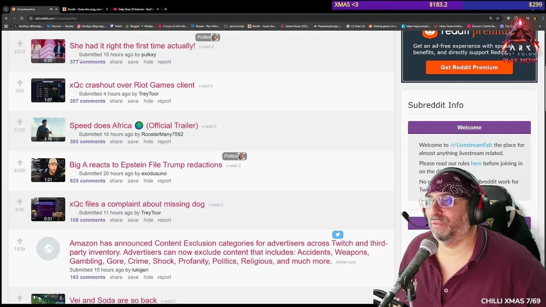The width and height of the screenshot is (546, 307).
Task: Close the Bandle tab
Action: 107,9
